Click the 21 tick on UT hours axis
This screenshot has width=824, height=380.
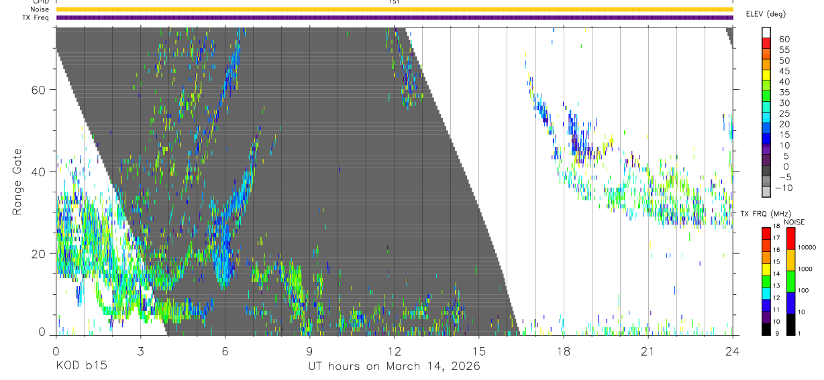(x=648, y=351)
